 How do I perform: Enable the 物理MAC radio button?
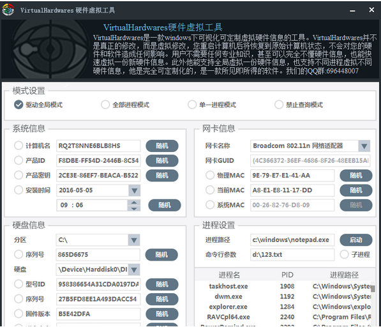tap(210, 175)
